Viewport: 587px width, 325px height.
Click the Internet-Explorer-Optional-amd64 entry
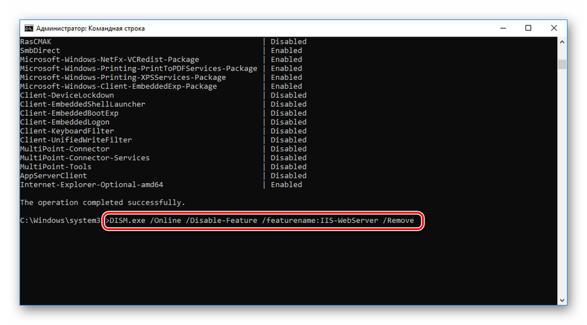point(91,184)
